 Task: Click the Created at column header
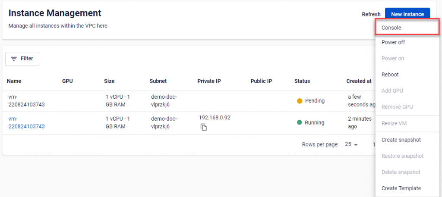click(359, 81)
